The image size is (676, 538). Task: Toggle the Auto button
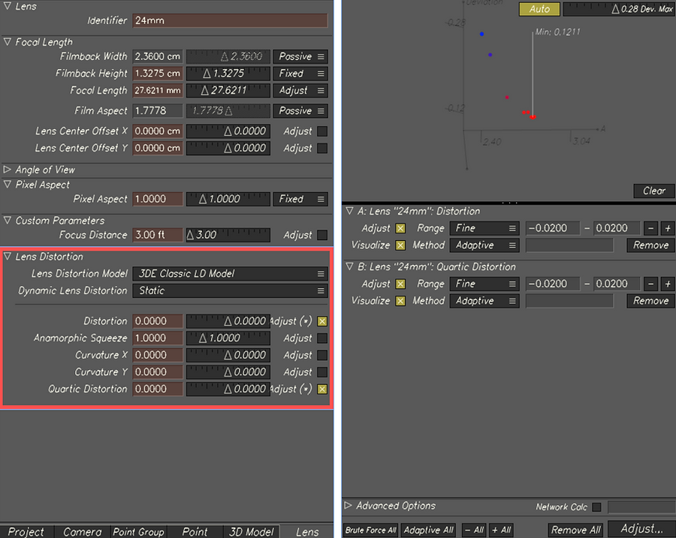point(539,9)
